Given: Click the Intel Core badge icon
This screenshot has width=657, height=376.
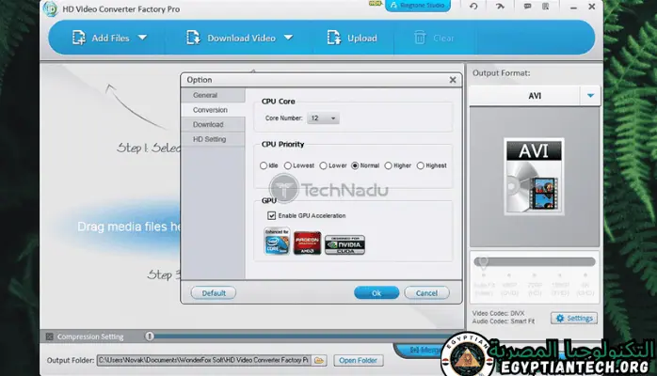Looking at the screenshot, I should coord(277,242).
